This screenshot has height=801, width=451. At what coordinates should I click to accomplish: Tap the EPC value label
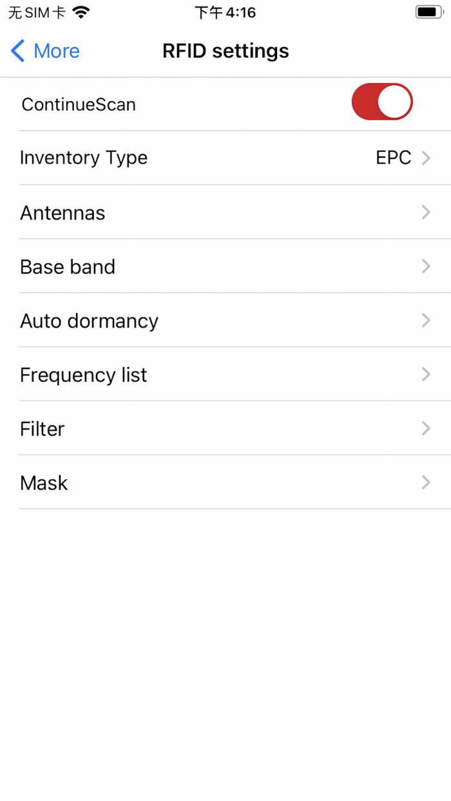click(394, 158)
